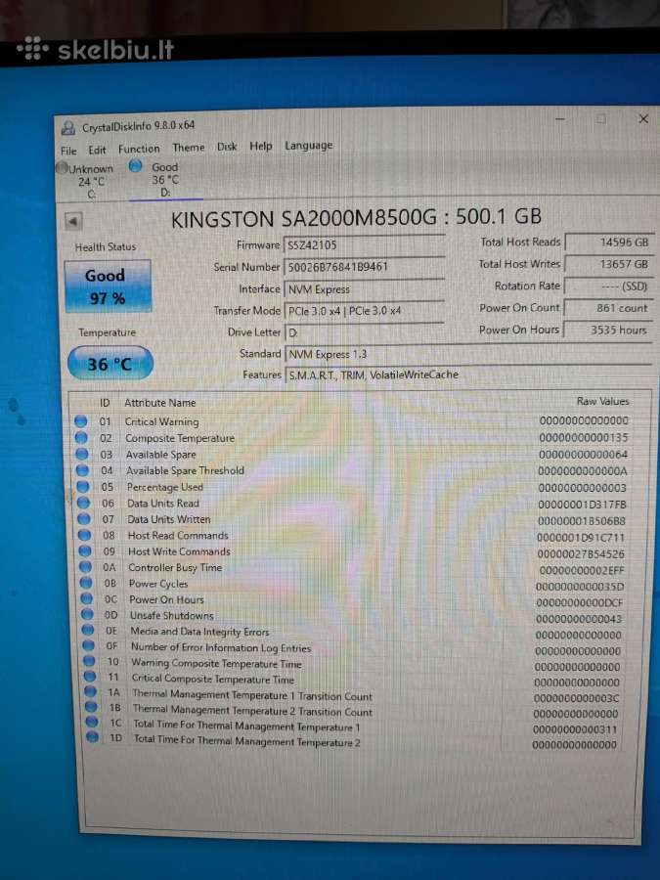Open the Help menu

[x=261, y=146]
